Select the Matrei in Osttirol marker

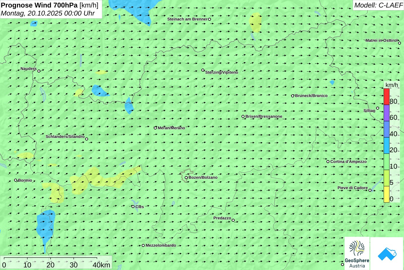click(399, 43)
